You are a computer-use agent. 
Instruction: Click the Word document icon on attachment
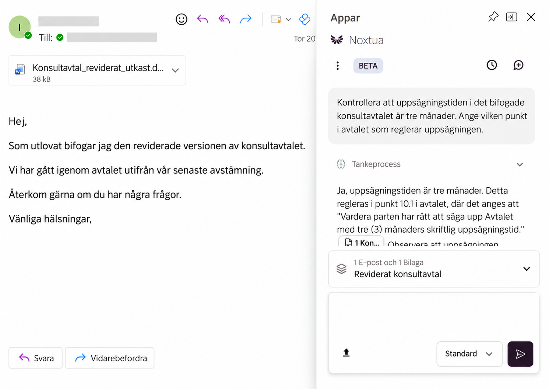[x=20, y=70]
